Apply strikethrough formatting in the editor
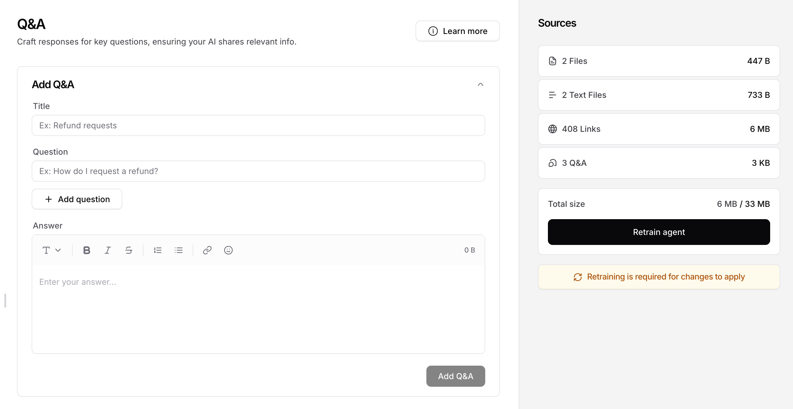793x409 pixels. tap(129, 250)
